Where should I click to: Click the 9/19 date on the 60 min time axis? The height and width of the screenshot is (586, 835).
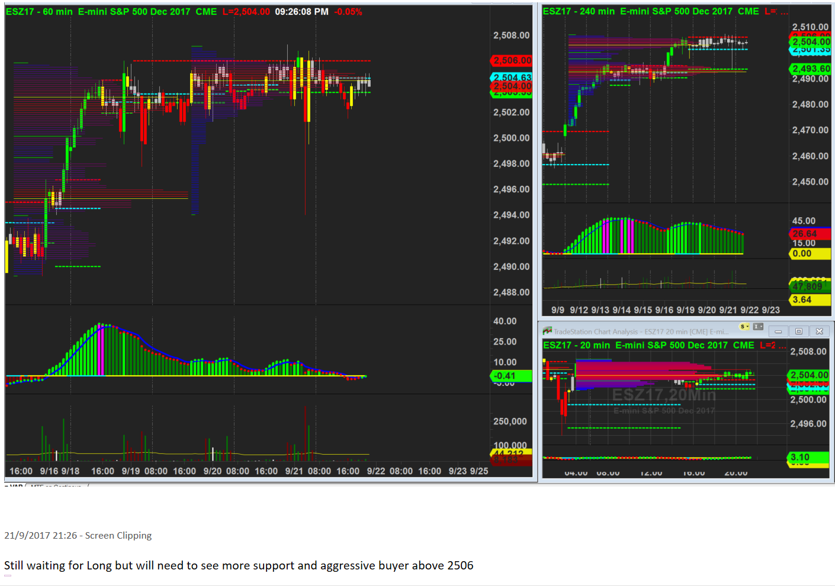pos(131,471)
